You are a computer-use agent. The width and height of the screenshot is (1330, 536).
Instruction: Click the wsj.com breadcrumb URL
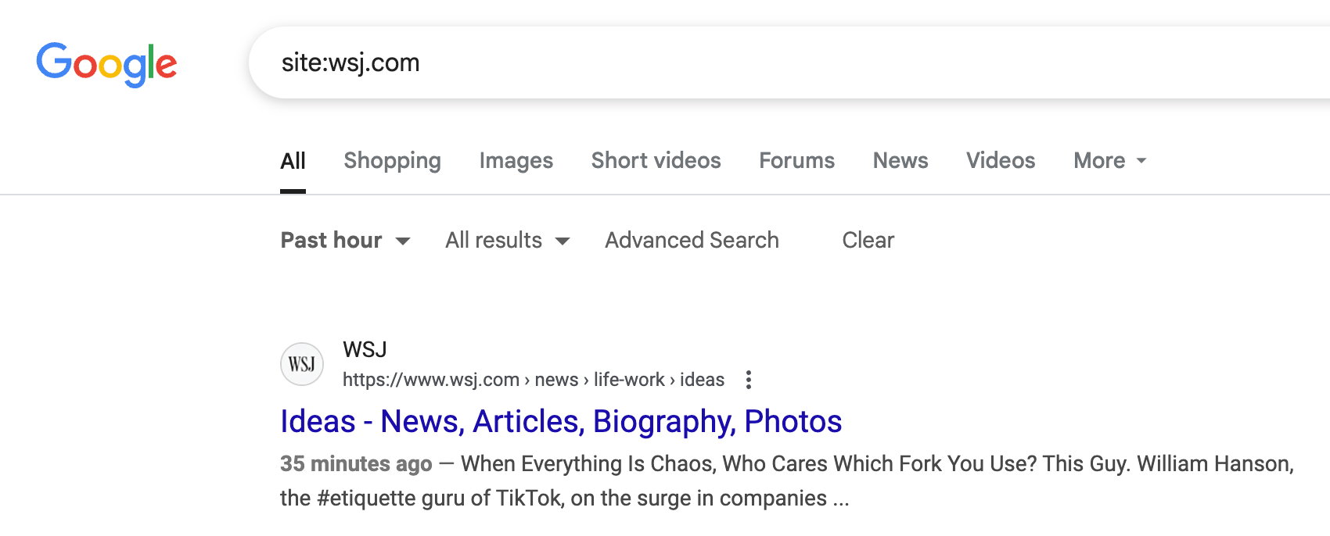[x=534, y=380]
